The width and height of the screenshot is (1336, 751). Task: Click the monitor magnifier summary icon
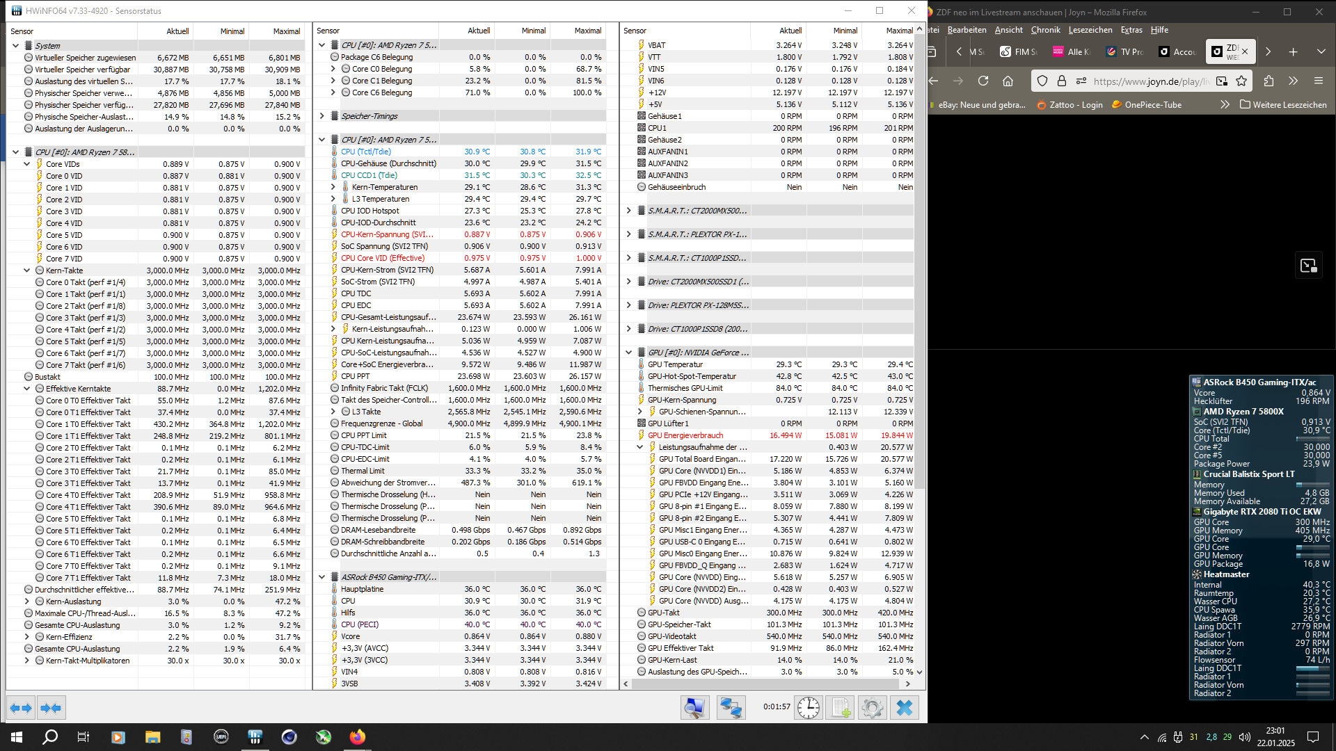tap(694, 708)
